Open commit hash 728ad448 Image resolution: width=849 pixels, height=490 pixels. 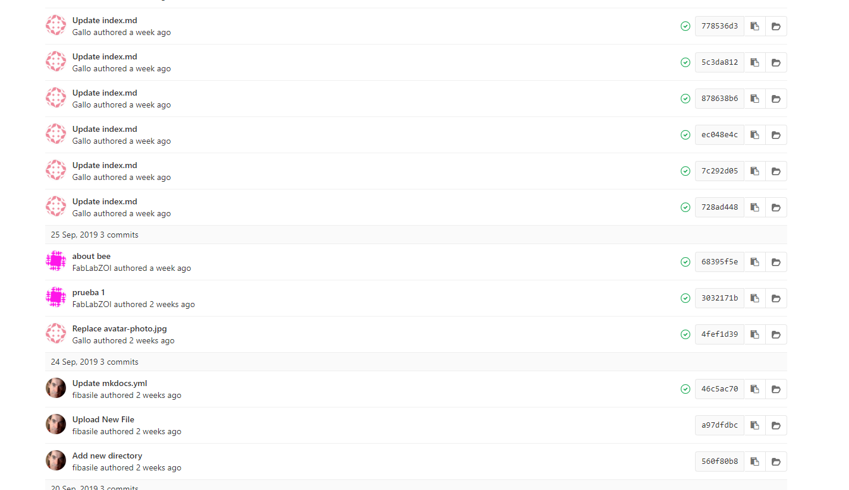[x=719, y=207]
